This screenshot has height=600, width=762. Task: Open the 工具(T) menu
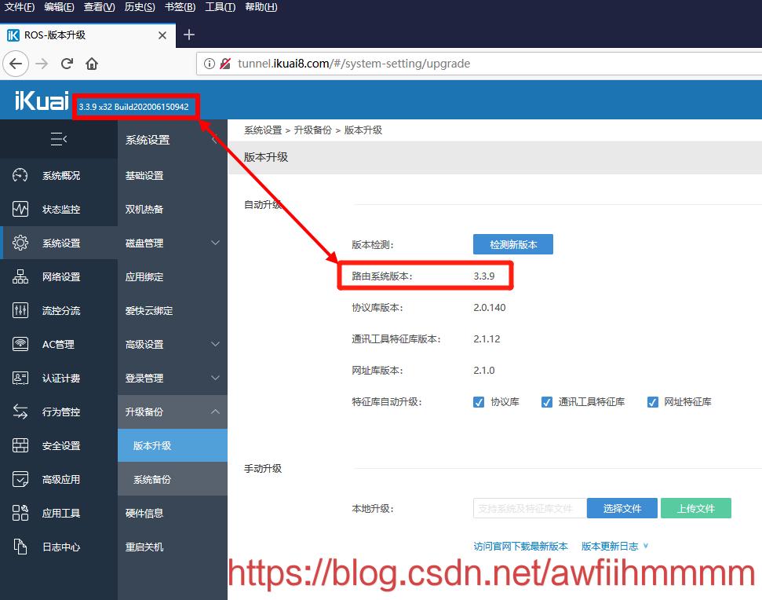[221, 7]
